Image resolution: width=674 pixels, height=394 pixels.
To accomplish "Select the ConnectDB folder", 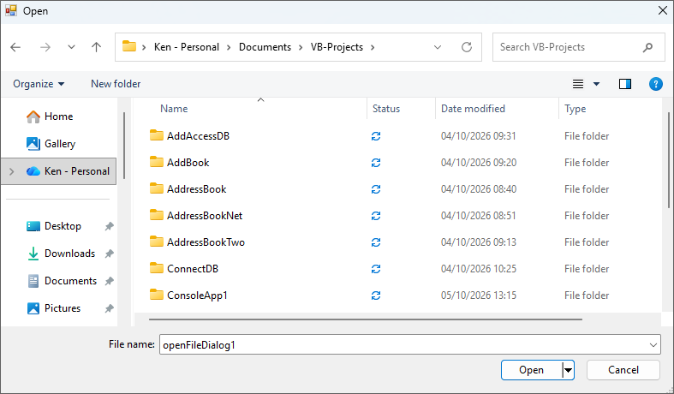I will click(184, 269).
